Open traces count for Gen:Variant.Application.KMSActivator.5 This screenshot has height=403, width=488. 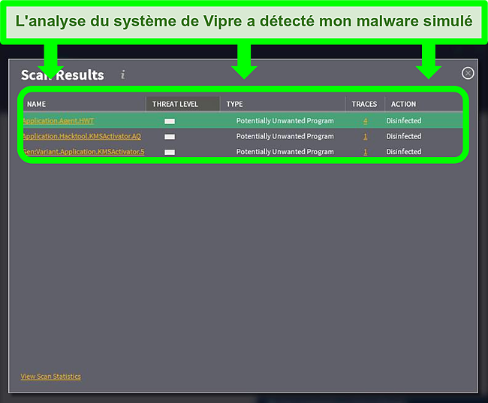pos(366,152)
